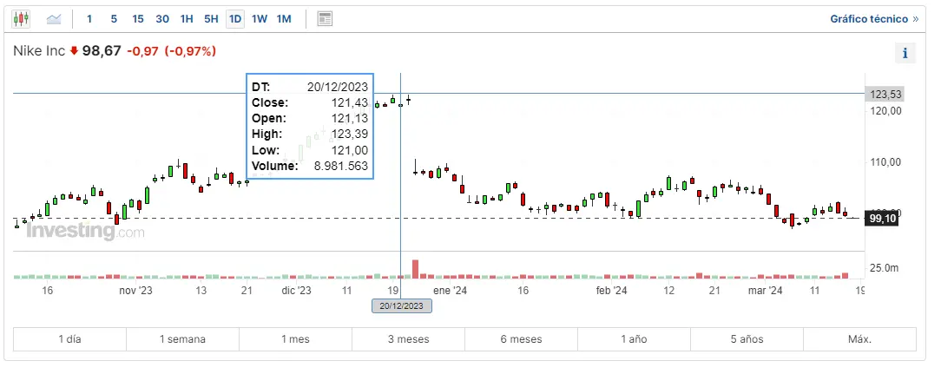Click the 98,67 price value
Screen dimensions: 941x374
pyautogui.click(x=102, y=51)
